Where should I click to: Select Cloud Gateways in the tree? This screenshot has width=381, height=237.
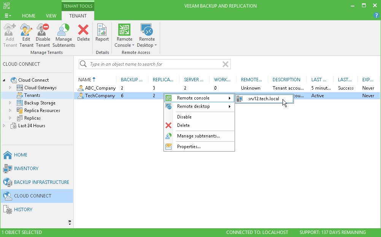click(40, 88)
